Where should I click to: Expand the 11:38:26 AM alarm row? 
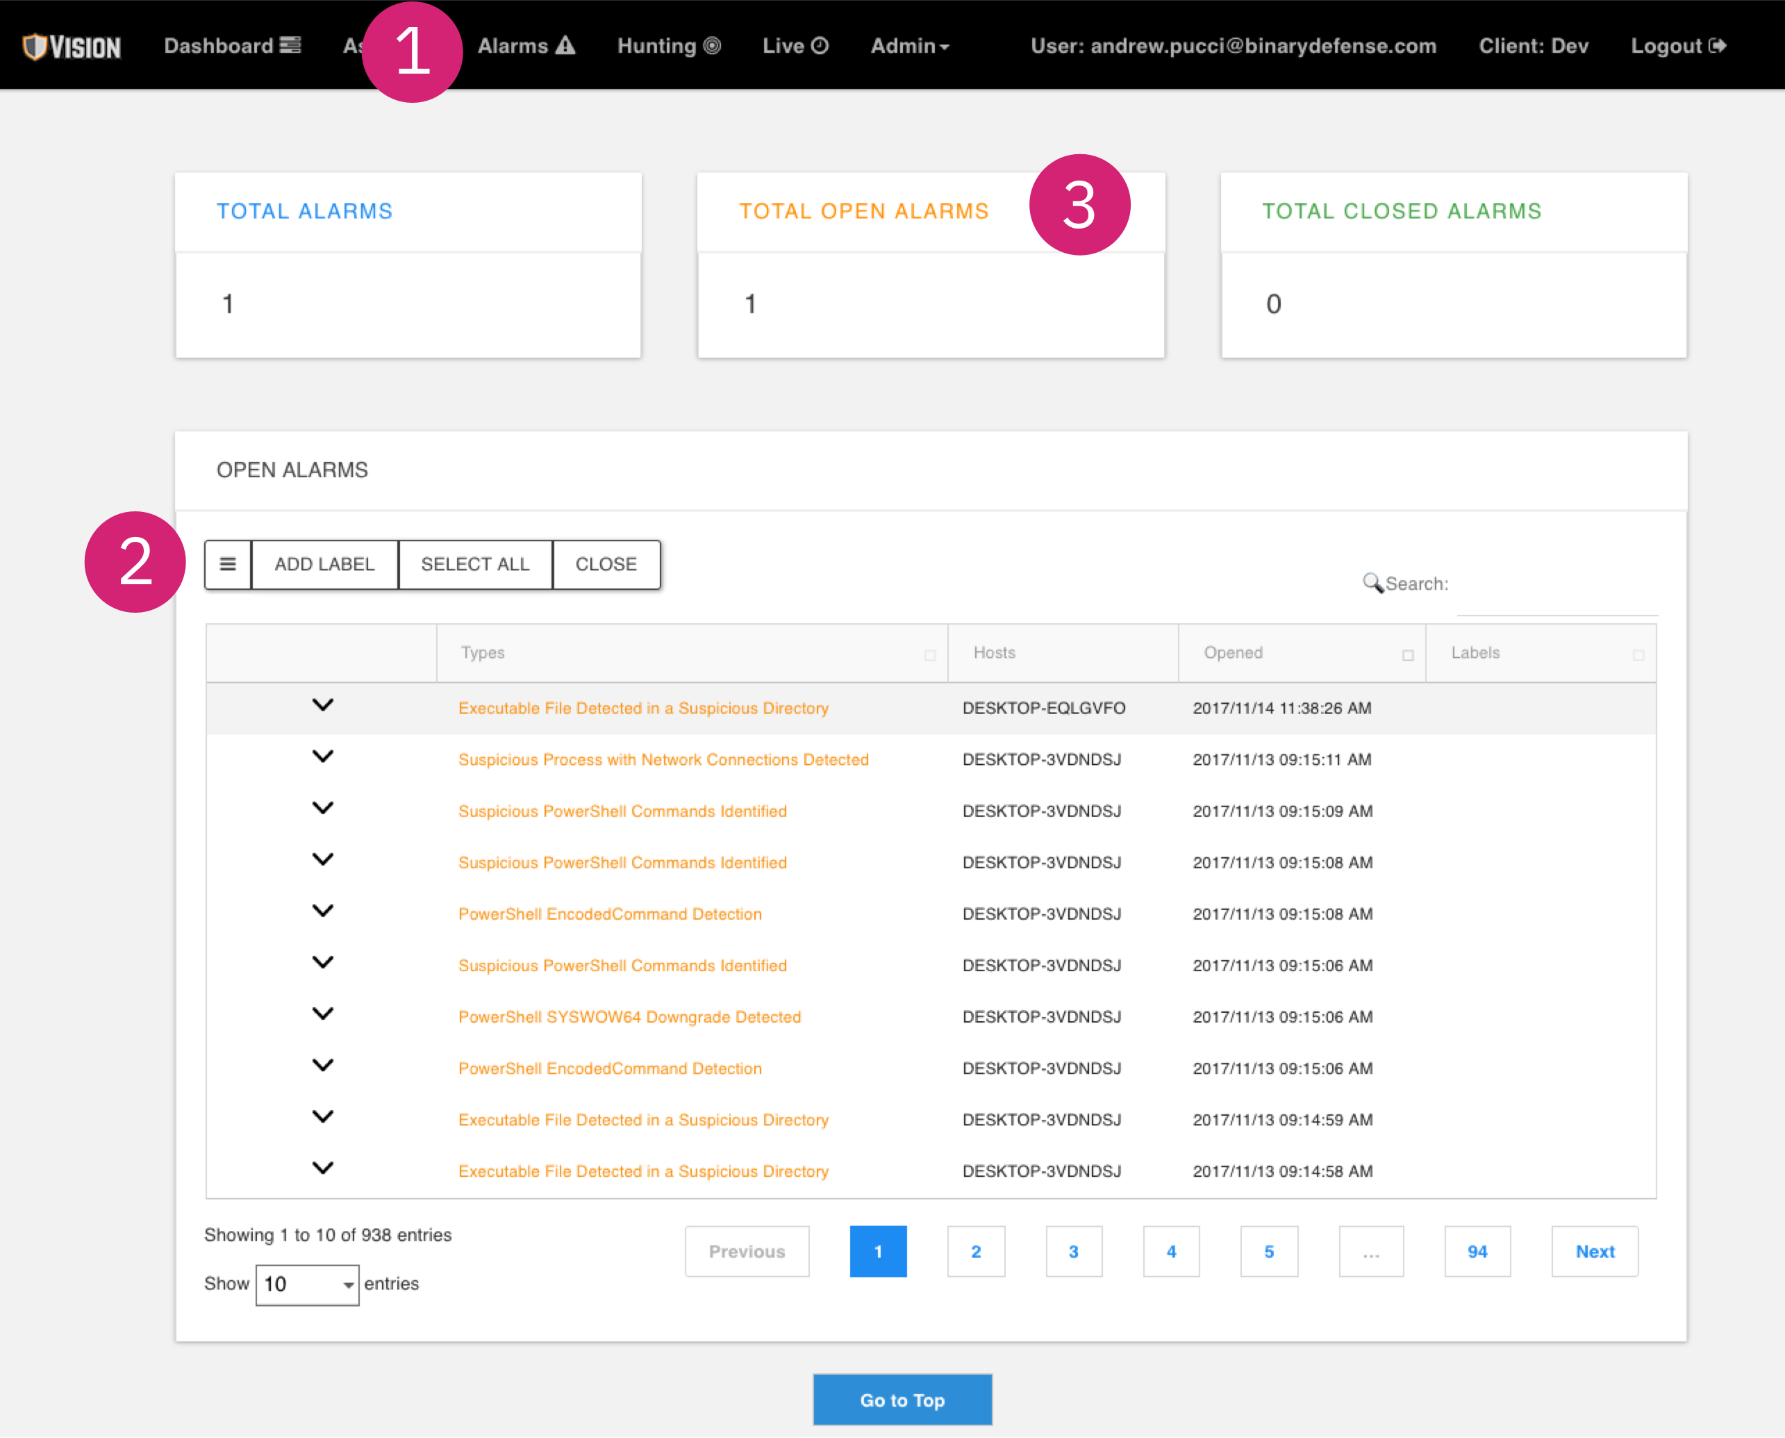323,705
